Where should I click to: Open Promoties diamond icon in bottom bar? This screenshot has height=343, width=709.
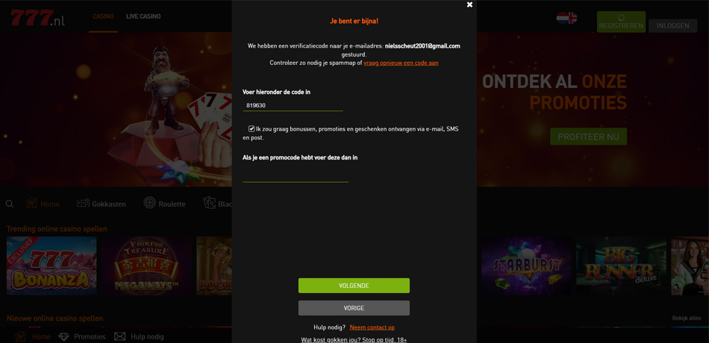(x=64, y=337)
